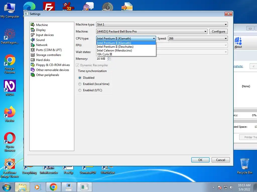Click the taskbar clock
257x192 pixels.
click(x=244, y=187)
